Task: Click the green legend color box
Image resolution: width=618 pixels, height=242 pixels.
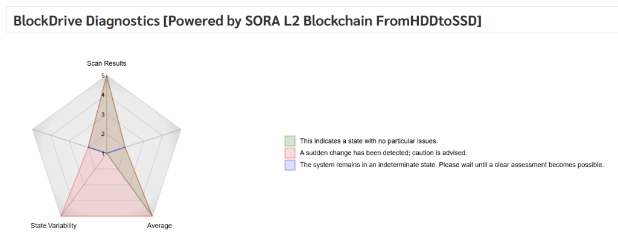Action: [290, 141]
